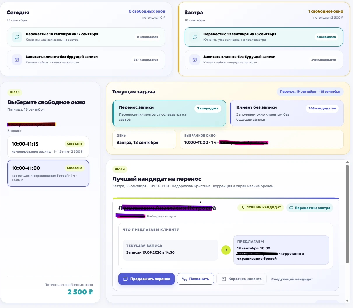Click 'Лучший кандидат на перенос' heading
This screenshot has width=353, height=308.
coord(157,179)
